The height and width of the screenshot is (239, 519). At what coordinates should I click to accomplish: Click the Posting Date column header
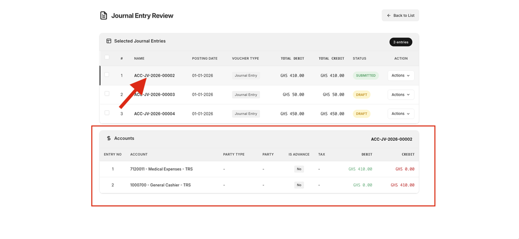click(x=205, y=58)
